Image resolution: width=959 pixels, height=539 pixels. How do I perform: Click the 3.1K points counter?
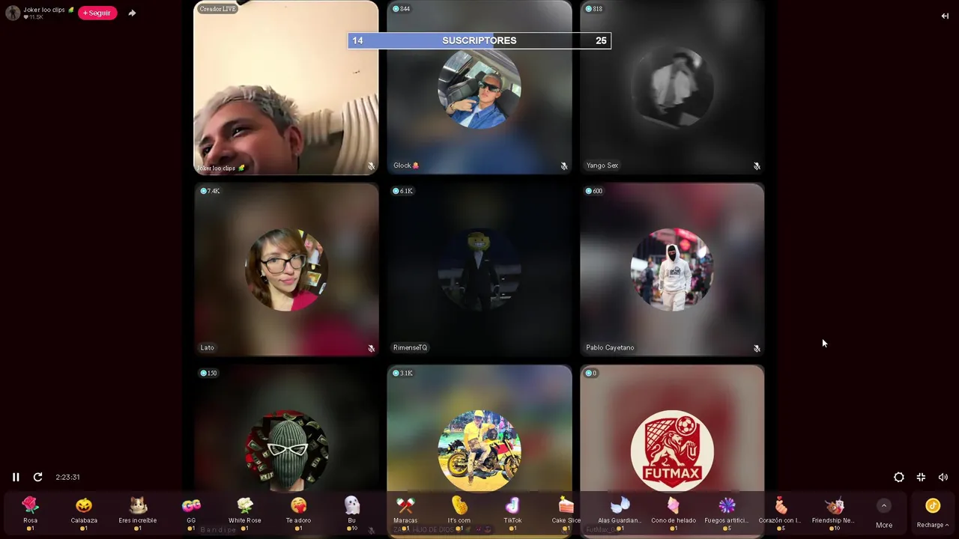pos(403,373)
